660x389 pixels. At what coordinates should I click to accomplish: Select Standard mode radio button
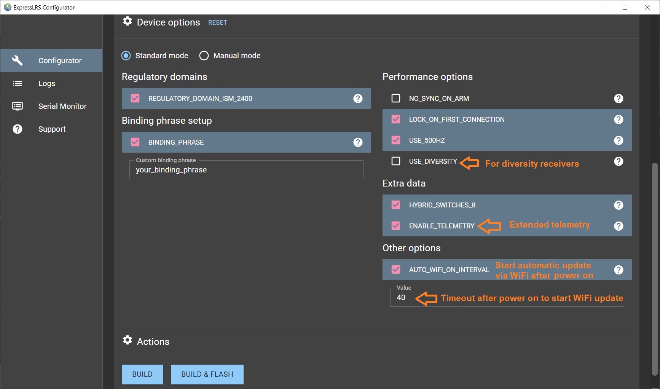tap(126, 56)
